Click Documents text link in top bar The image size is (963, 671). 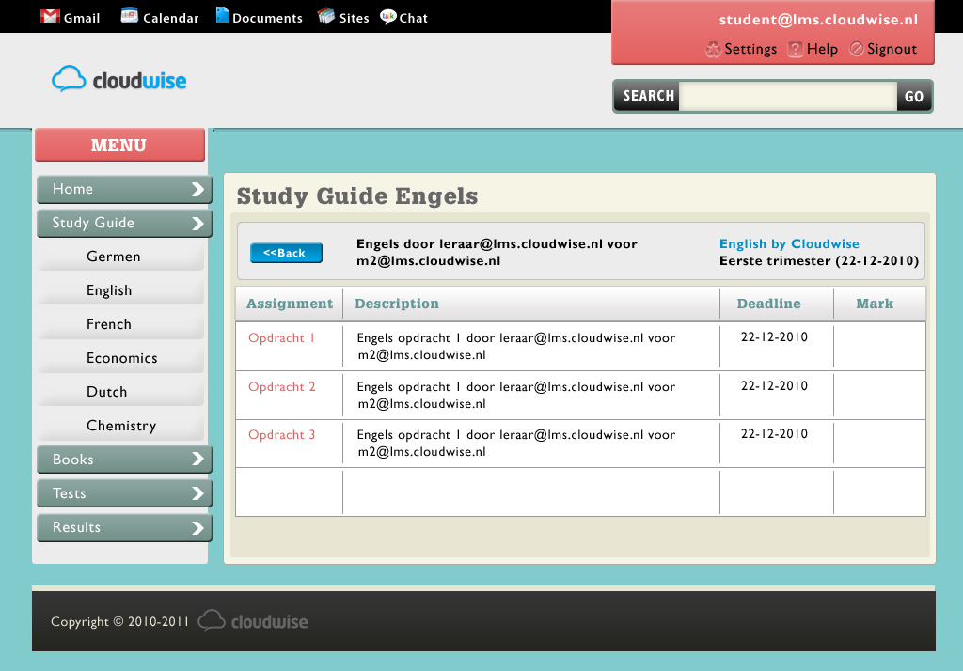(267, 18)
